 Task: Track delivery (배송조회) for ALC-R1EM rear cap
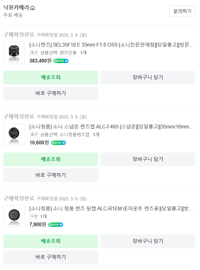pos(51,241)
